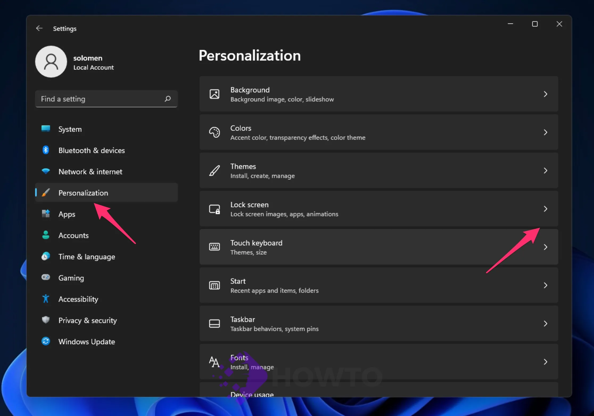The image size is (594, 416).
Task: Click the Find a setting field
Action: click(106, 99)
